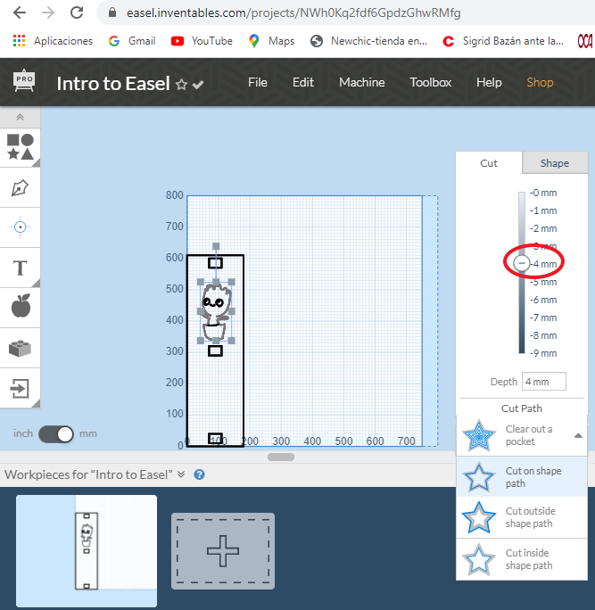Click the Depth input field
The width and height of the screenshot is (595, 610).
click(543, 382)
